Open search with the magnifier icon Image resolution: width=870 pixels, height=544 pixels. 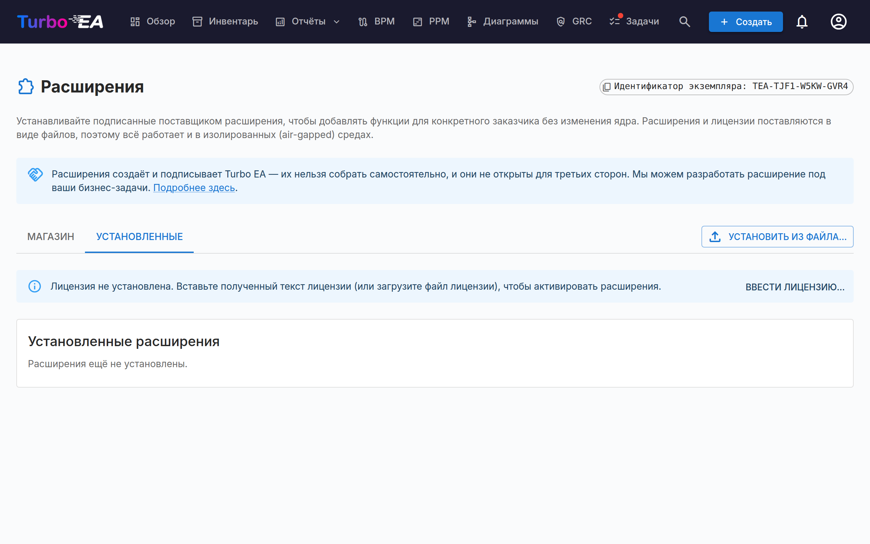coord(685,21)
